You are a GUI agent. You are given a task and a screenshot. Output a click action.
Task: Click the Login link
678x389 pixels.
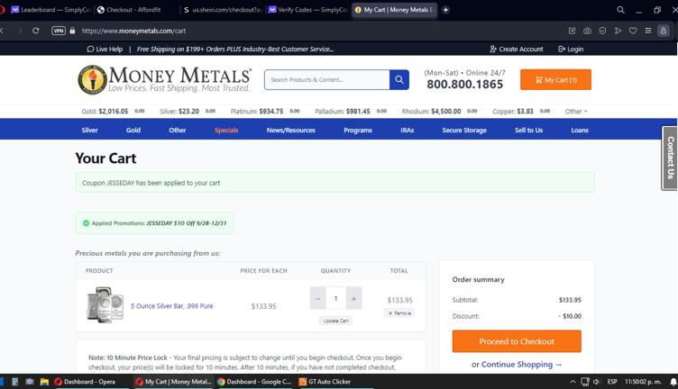coord(571,50)
